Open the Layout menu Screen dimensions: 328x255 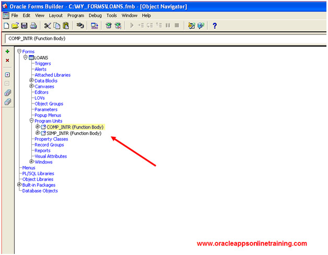(55, 16)
